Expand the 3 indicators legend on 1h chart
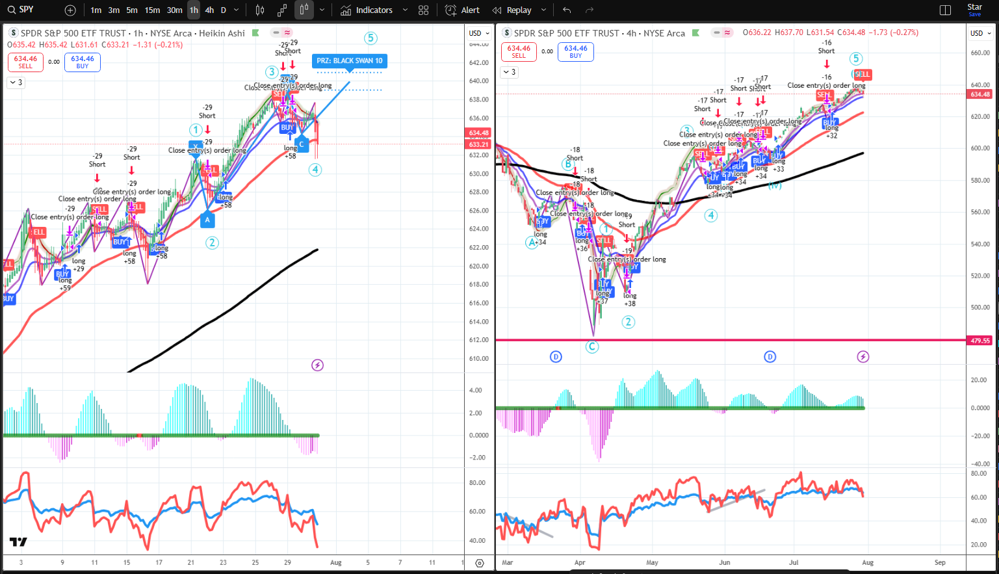The width and height of the screenshot is (999, 574). (x=16, y=83)
